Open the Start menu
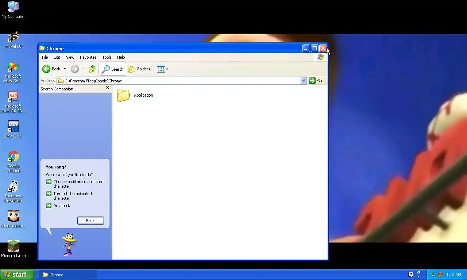This screenshot has width=467, height=280. [x=18, y=275]
